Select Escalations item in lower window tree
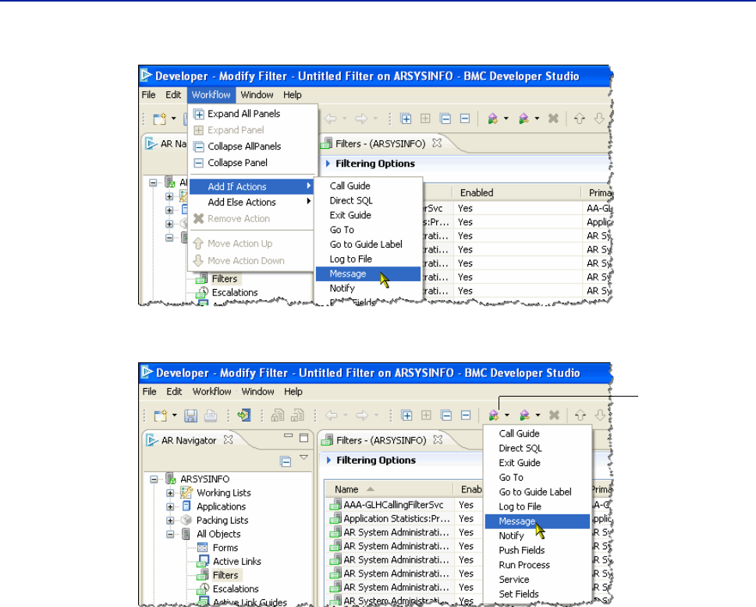The image size is (756, 607). (x=236, y=589)
